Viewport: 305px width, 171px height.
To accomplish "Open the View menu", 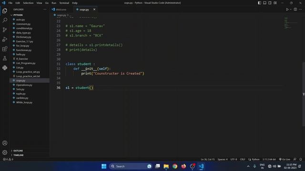I will pyautogui.click(x=39, y=3).
